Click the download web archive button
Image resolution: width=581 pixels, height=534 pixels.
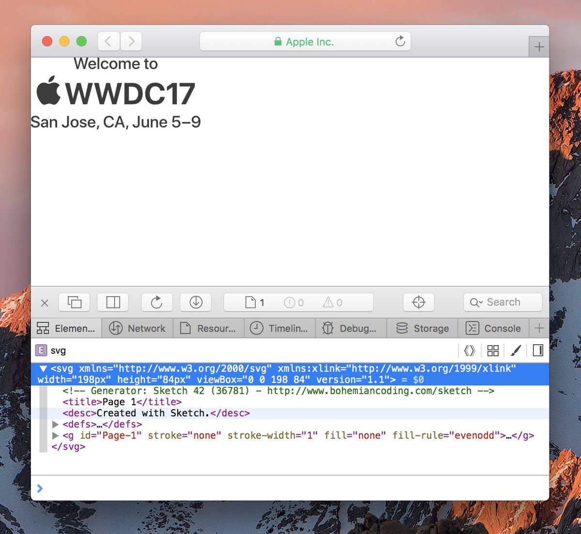196,303
